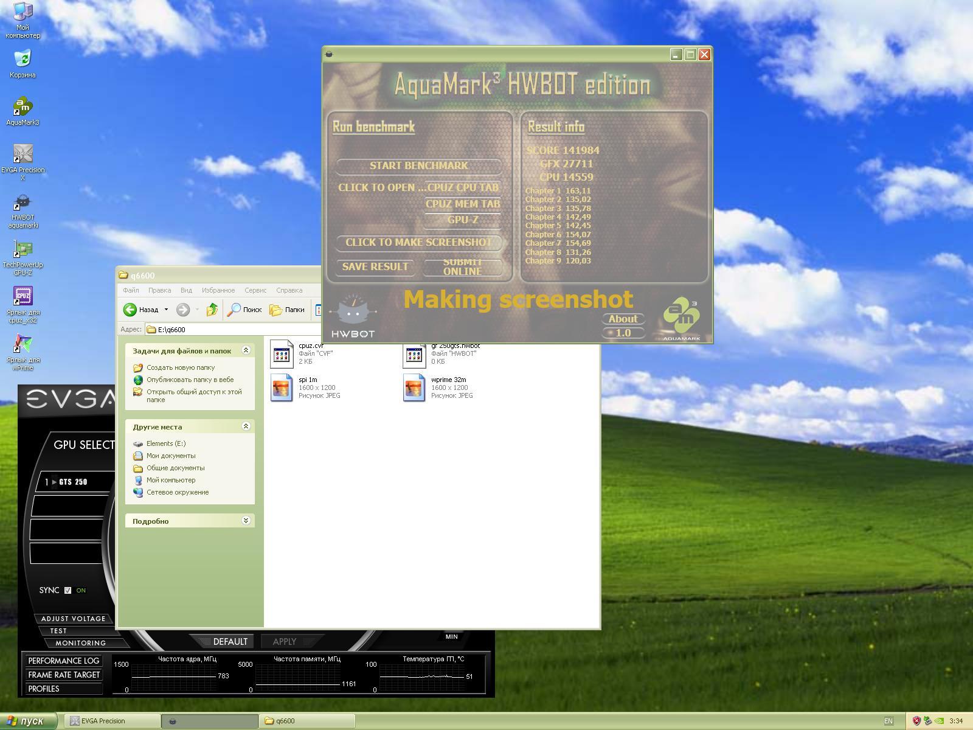Screen dimensions: 973x730
Task: Toggle the Папки folders pane
Action: (x=287, y=310)
